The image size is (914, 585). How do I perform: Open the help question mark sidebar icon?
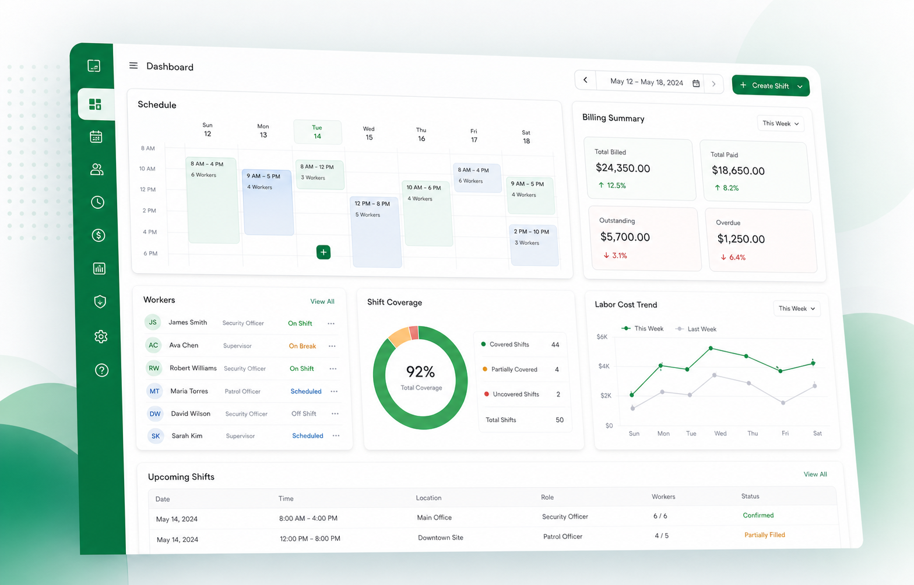pos(101,370)
